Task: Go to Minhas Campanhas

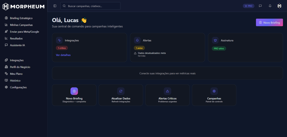Action: click(x=21, y=25)
